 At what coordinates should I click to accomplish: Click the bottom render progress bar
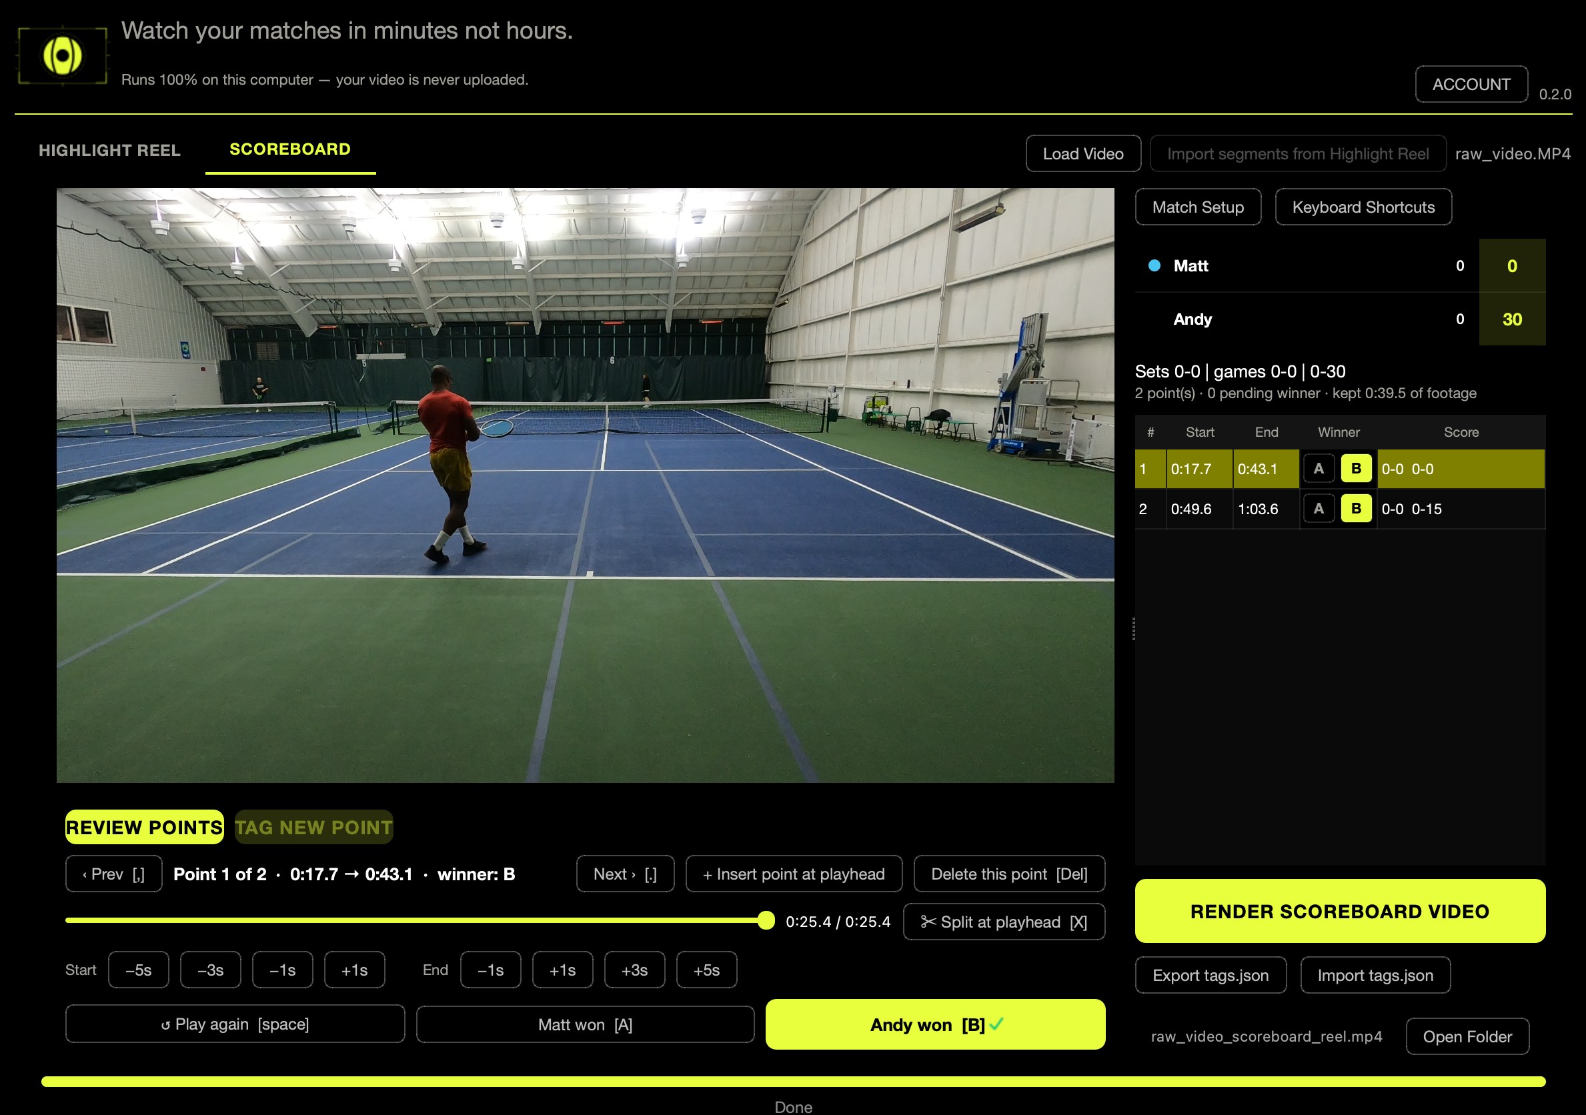pos(793,1081)
